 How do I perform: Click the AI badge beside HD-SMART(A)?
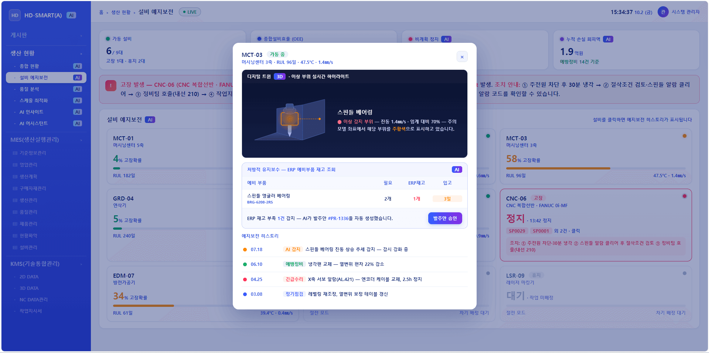(x=71, y=15)
